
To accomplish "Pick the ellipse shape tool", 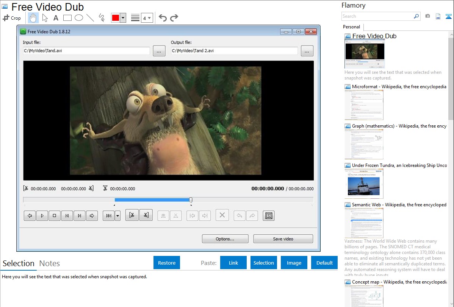I will point(79,18).
